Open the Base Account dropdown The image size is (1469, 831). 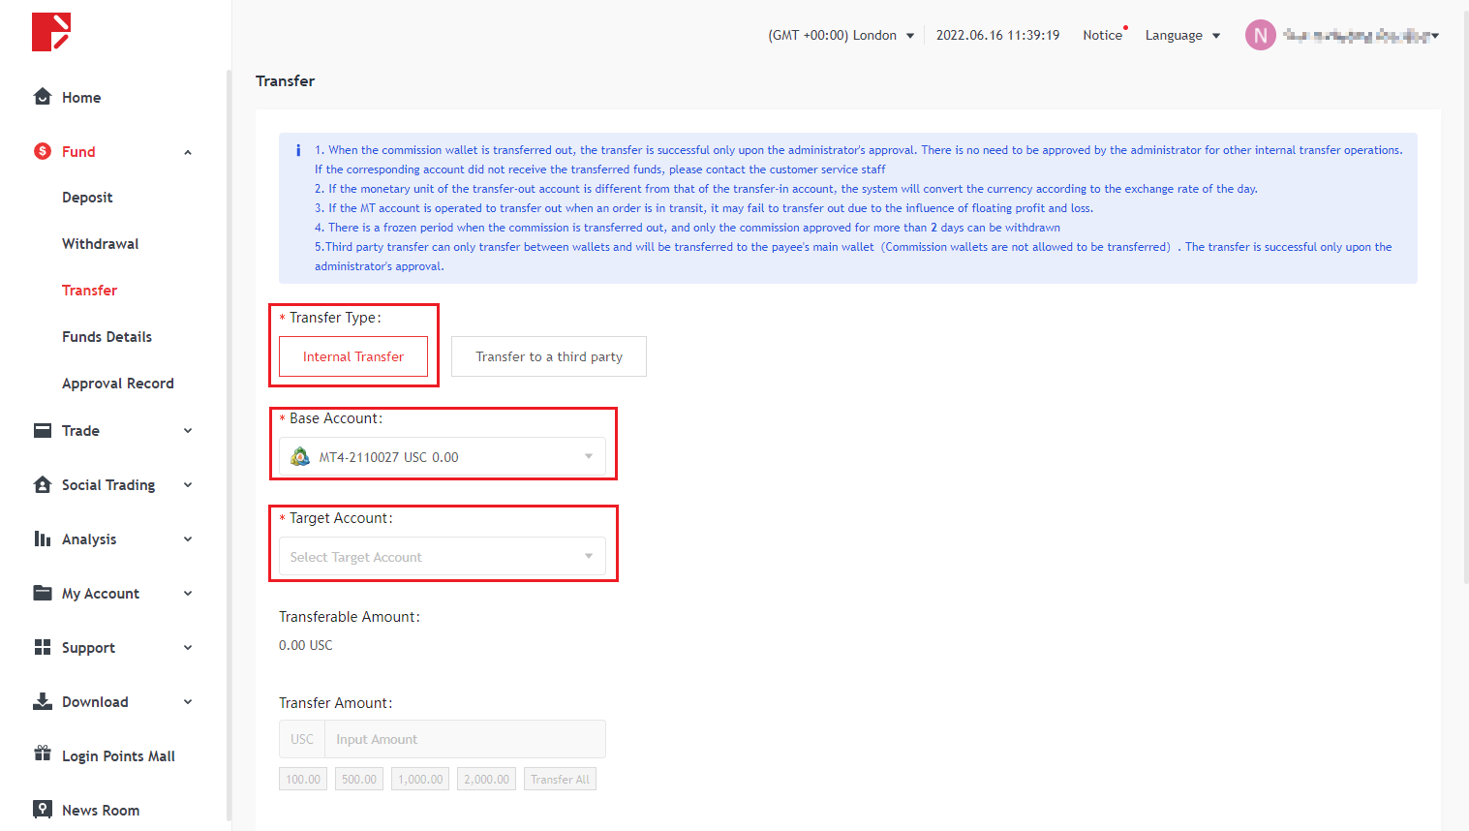pos(443,457)
